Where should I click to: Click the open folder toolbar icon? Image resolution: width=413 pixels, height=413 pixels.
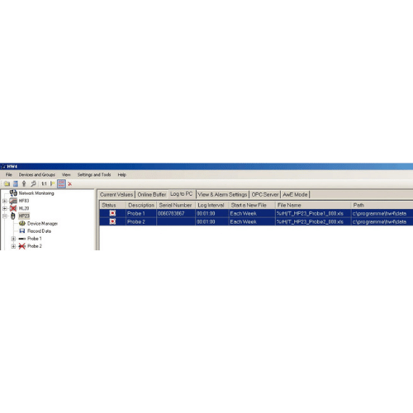click(7, 183)
